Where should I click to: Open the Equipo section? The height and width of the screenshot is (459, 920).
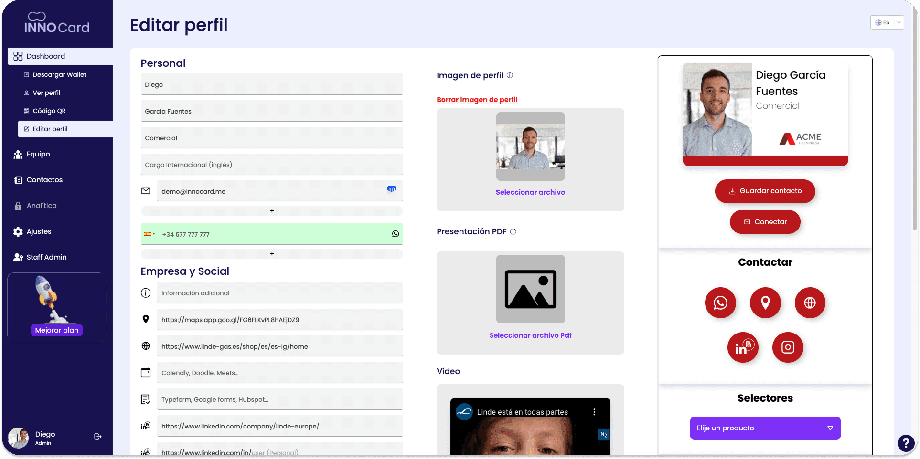[38, 154]
